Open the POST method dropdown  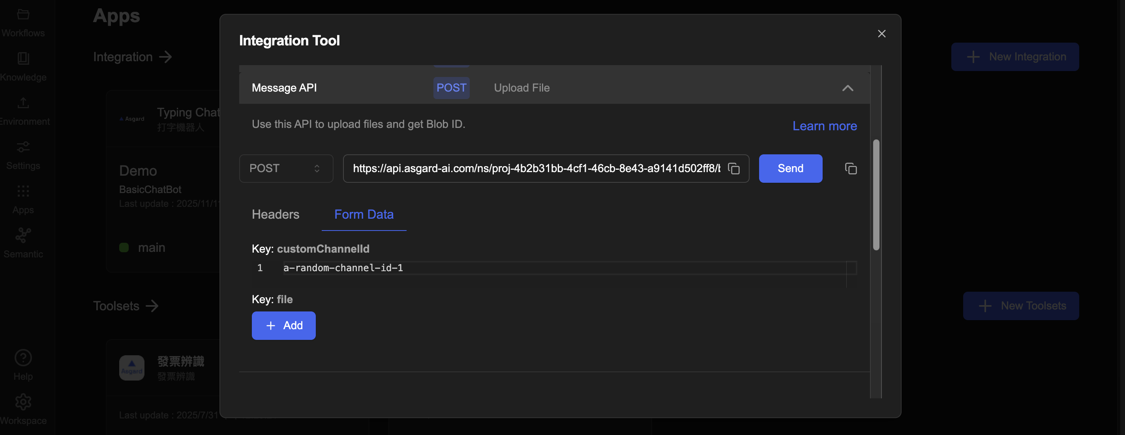click(286, 169)
